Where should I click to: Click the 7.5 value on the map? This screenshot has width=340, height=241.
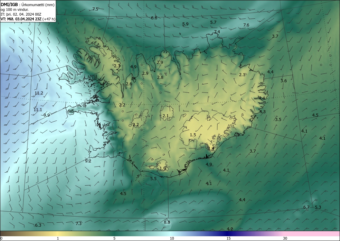pos(95,9)
